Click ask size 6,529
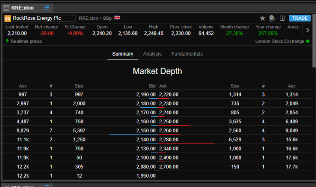Screen dimensions: 316x187 tap(235, 140)
